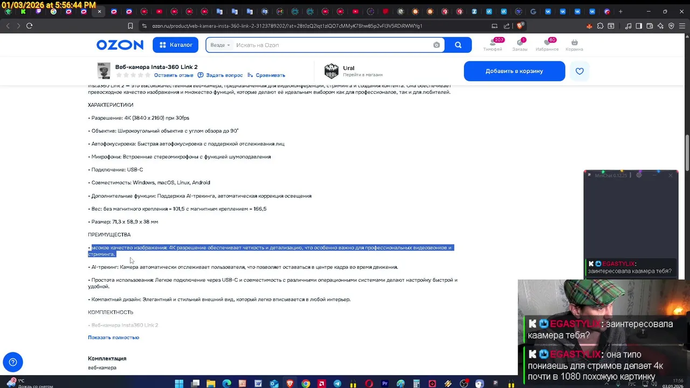Click Добавить в корзину button
Viewport: 690px width, 388px height.
coord(514,71)
